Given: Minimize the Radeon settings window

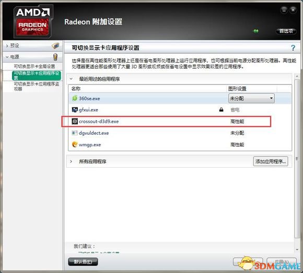Looking at the screenshot, I should click(x=284, y=10).
